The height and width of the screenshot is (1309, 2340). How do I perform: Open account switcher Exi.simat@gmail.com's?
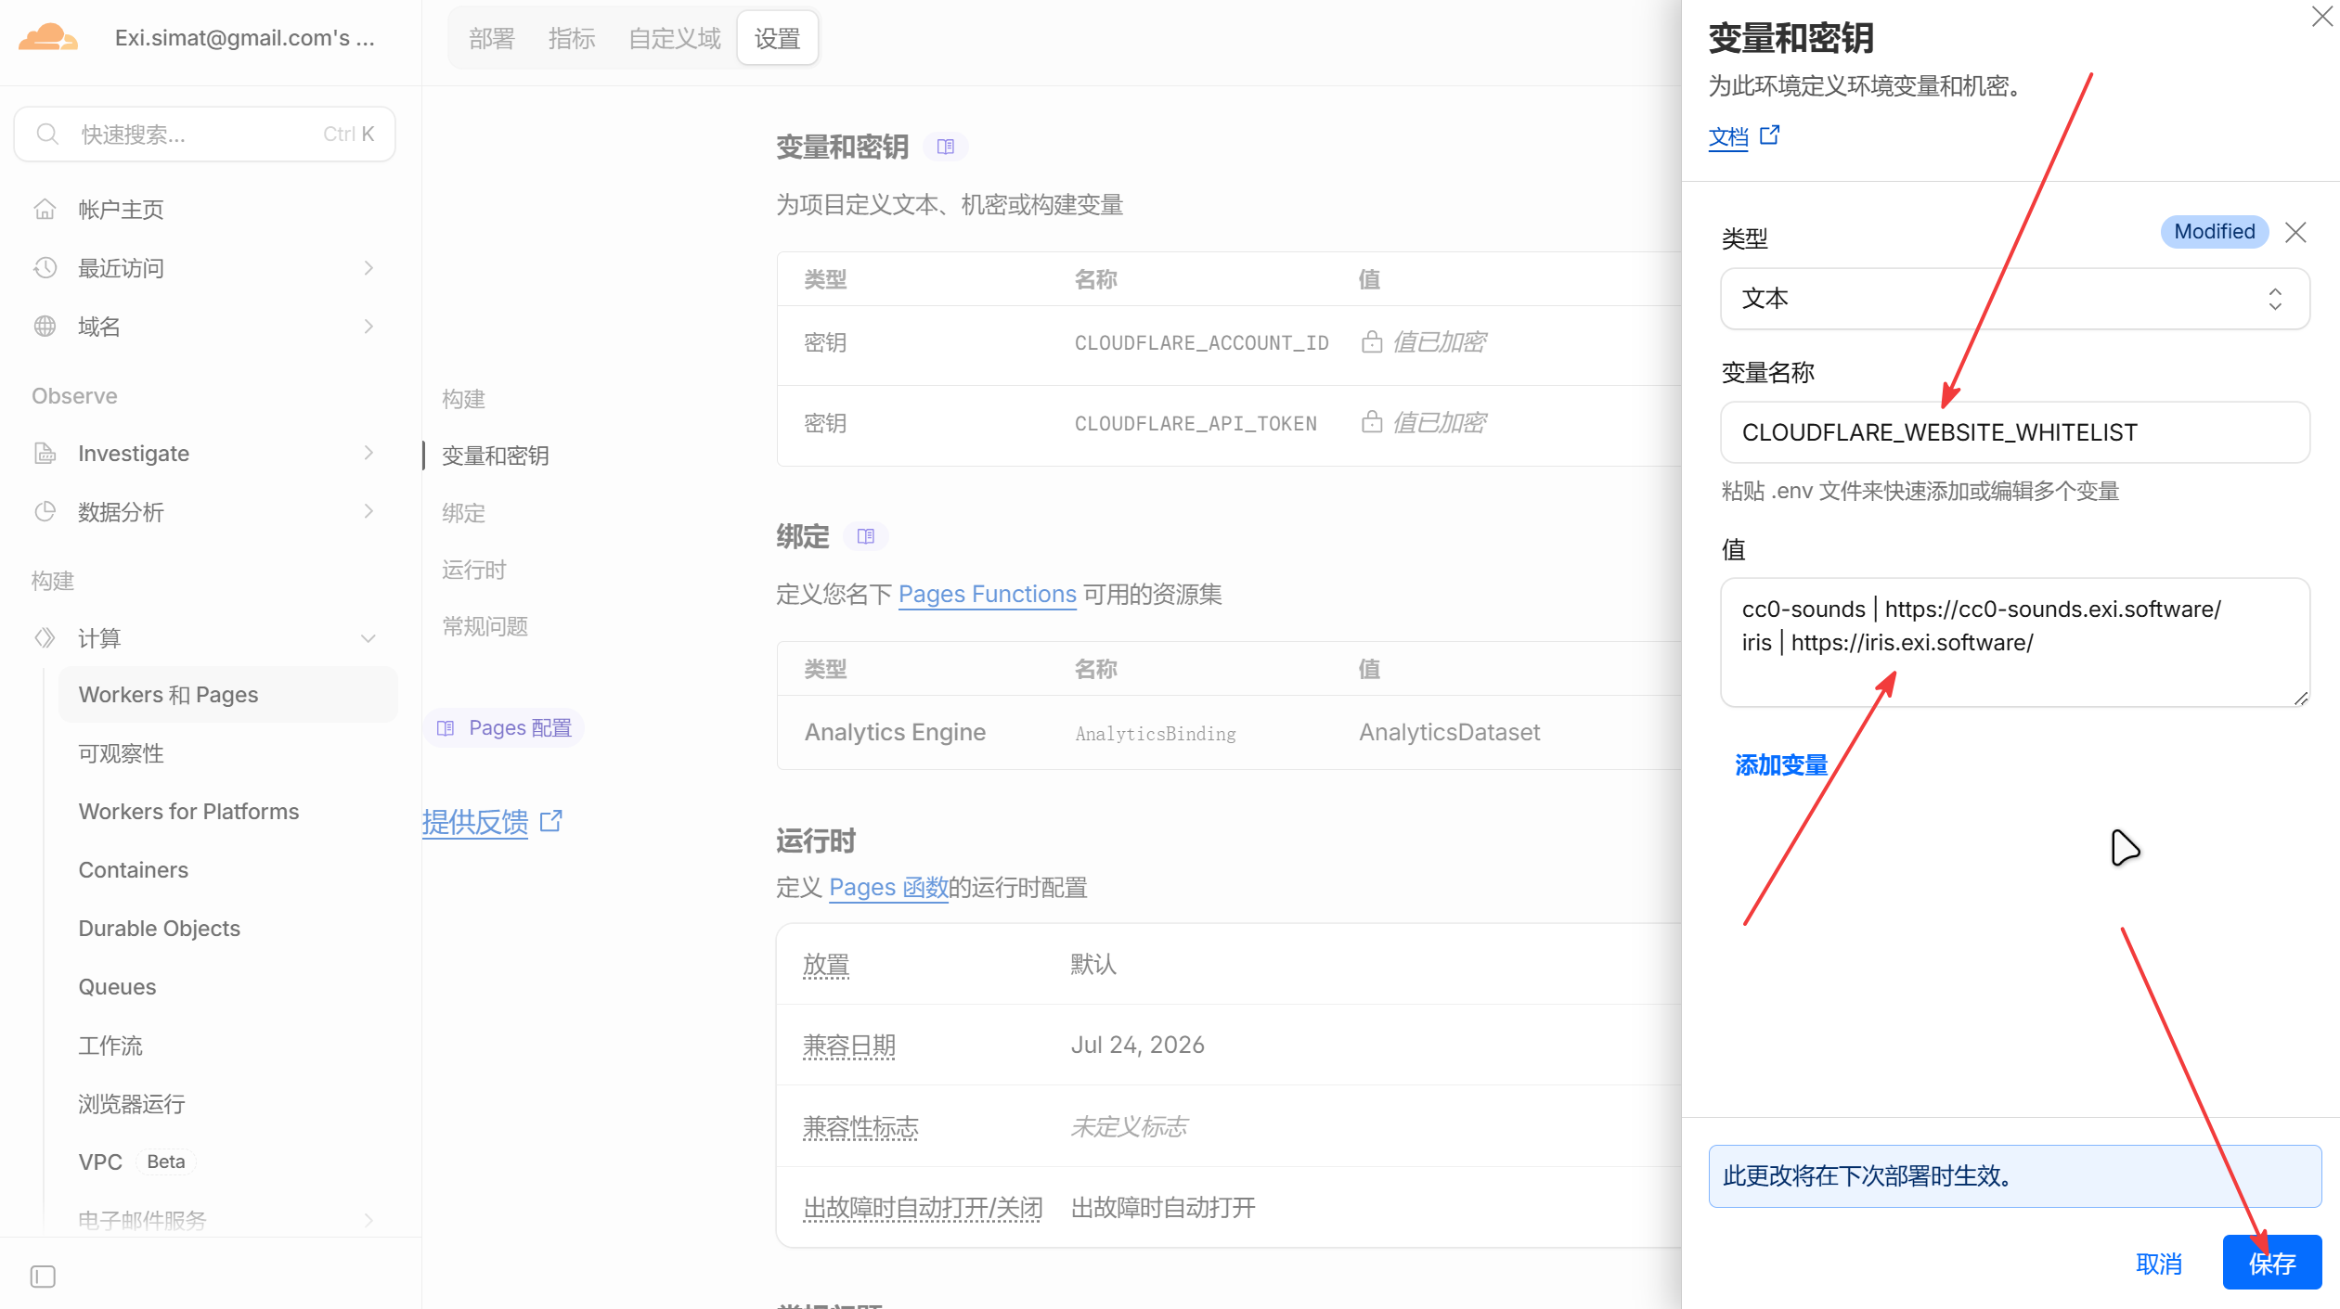pos(245,38)
